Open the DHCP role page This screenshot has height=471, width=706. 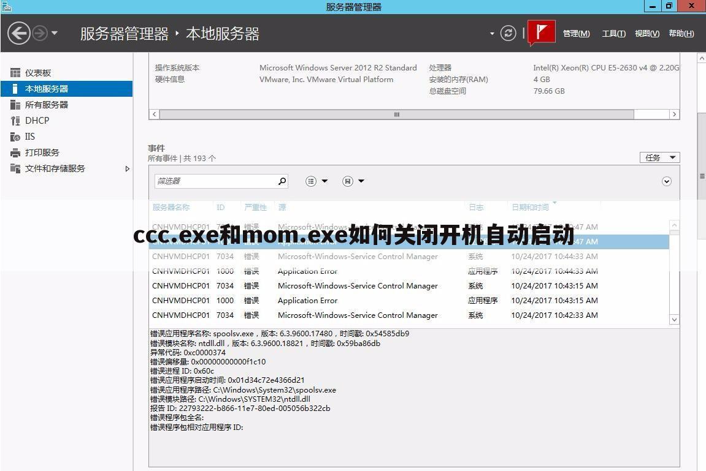pos(67,121)
